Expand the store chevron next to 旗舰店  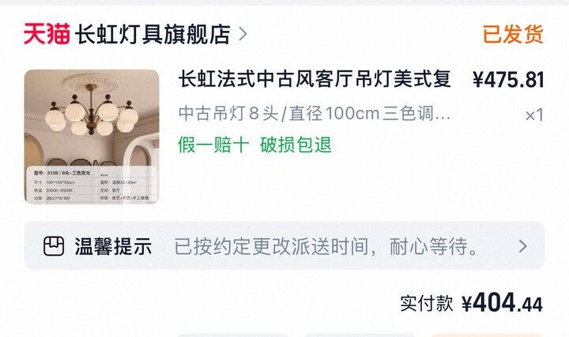pyautogui.click(x=243, y=35)
